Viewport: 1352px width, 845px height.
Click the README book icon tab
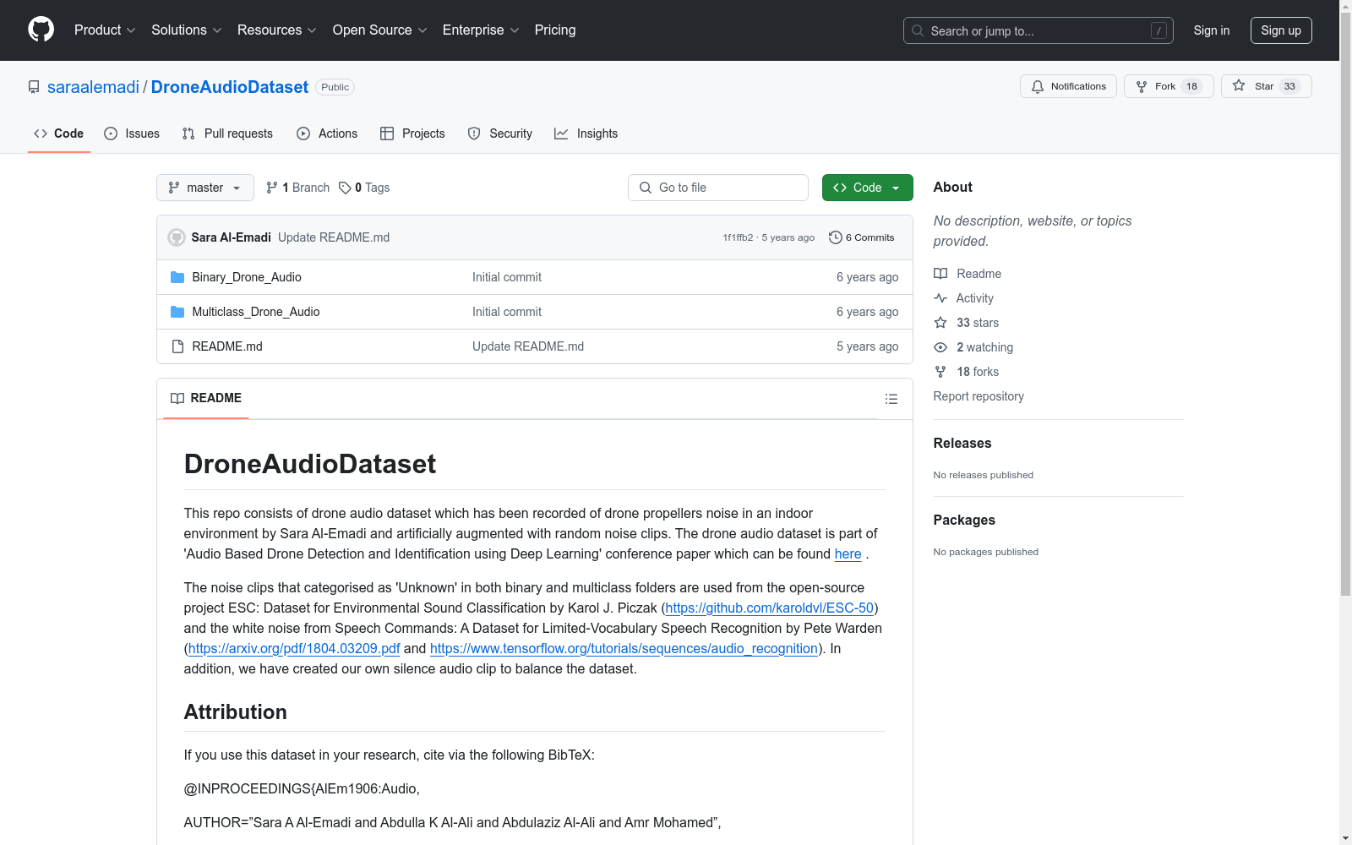177,398
